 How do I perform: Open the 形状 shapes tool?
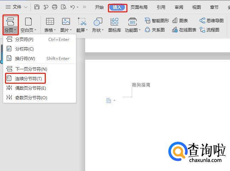(x=98, y=24)
